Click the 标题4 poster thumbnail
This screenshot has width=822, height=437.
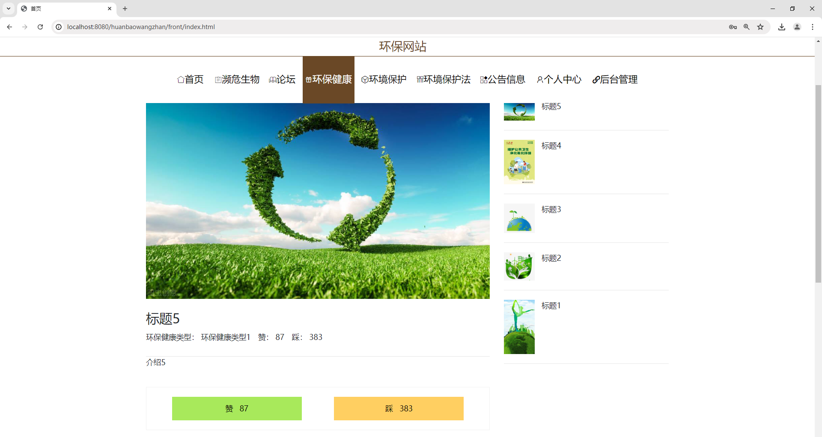pos(519,162)
